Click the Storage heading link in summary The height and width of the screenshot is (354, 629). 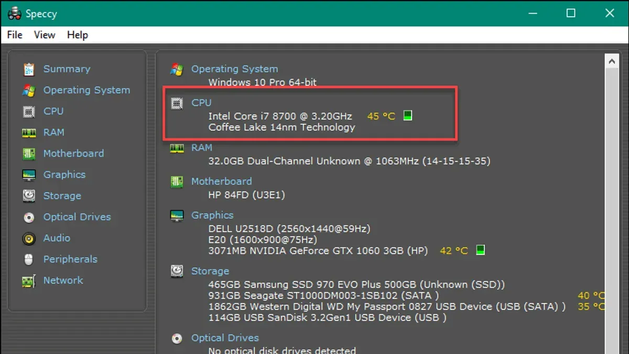pos(210,271)
